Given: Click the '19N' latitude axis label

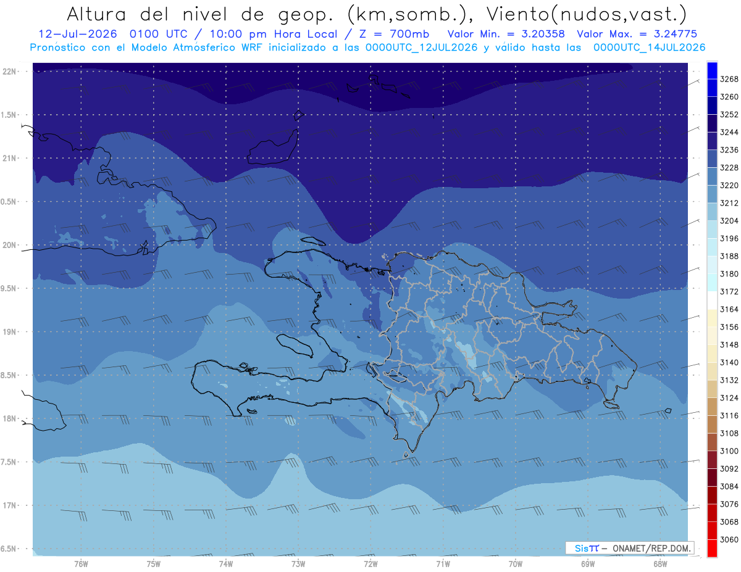Looking at the screenshot, I should [x=9, y=331].
